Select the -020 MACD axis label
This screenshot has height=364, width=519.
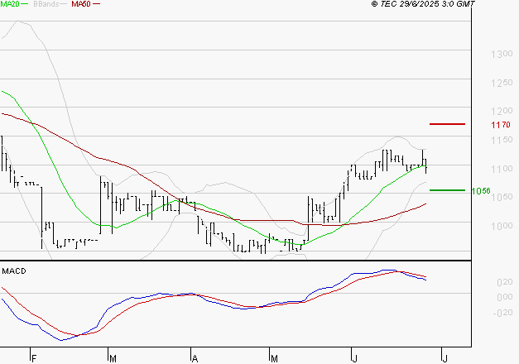[502, 313]
